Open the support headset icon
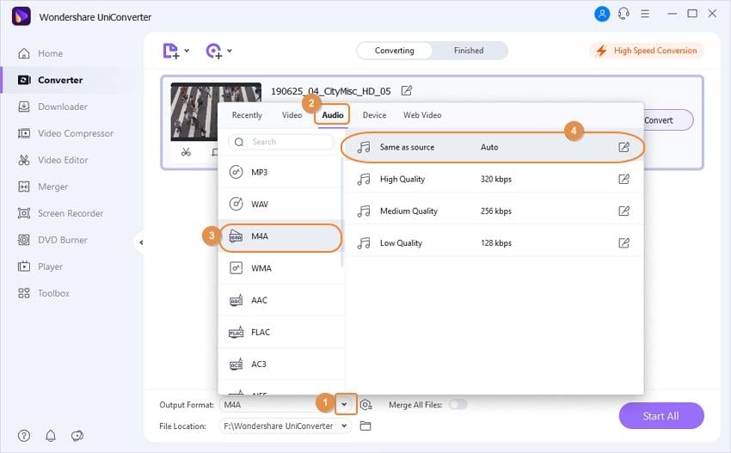 623,14
